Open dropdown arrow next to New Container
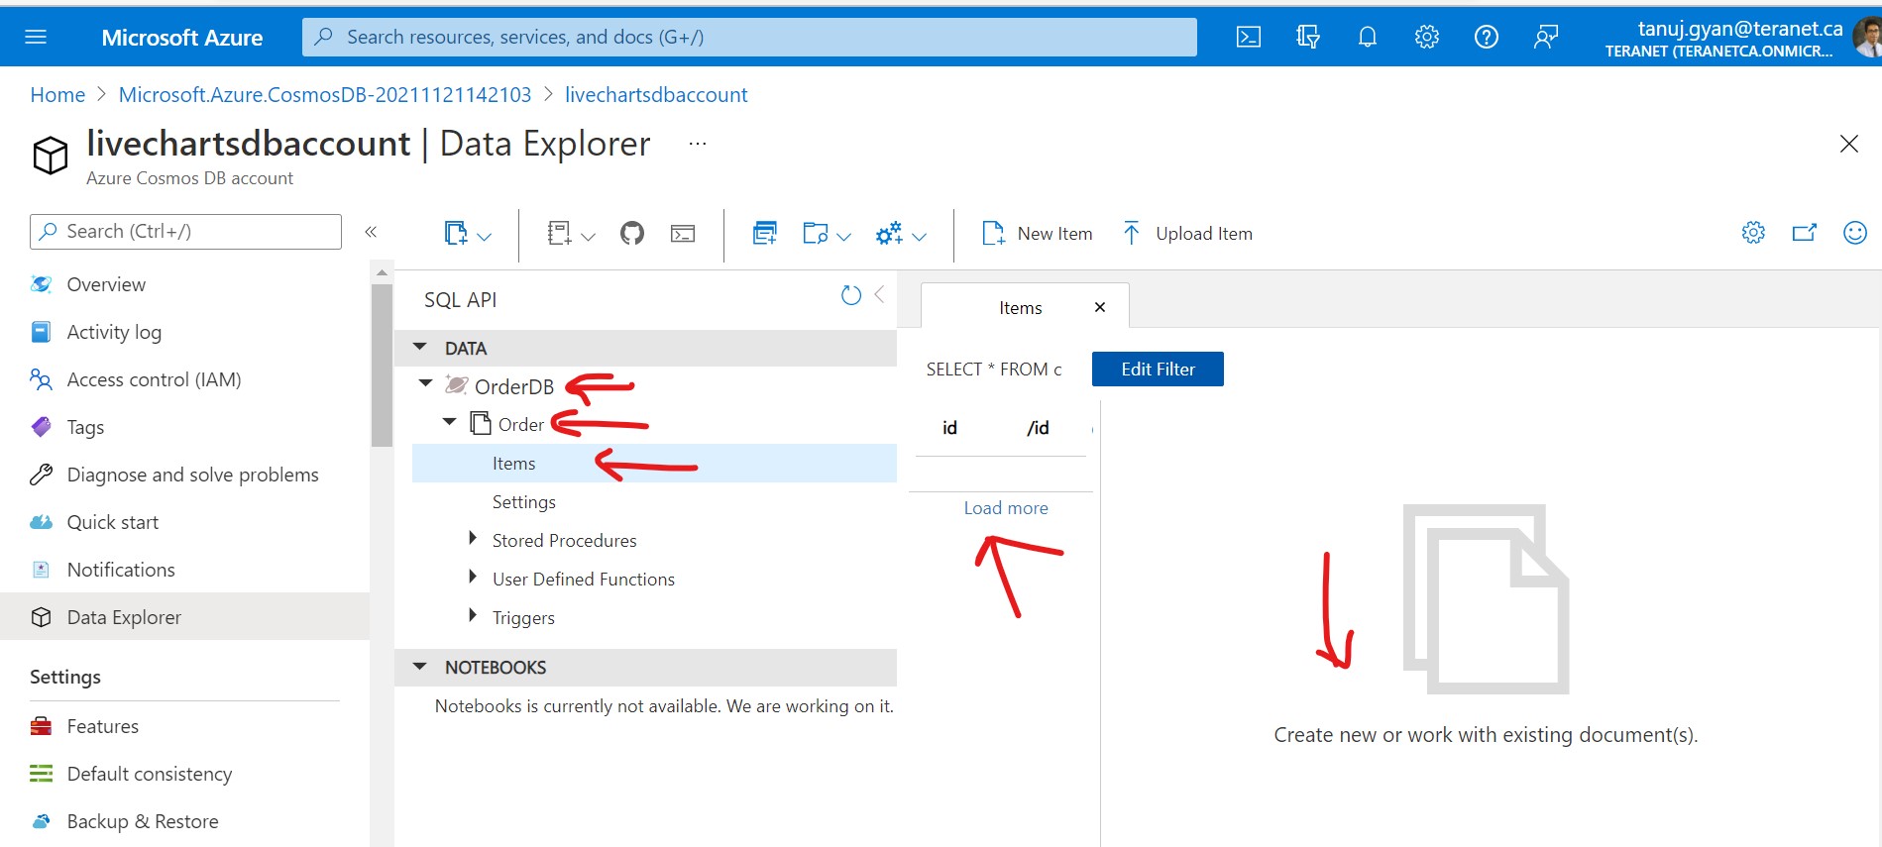Viewport: 1882px width, 847px height. pos(485,237)
